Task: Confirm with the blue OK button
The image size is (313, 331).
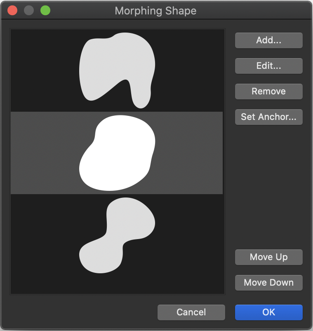Action: tap(268, 312)
